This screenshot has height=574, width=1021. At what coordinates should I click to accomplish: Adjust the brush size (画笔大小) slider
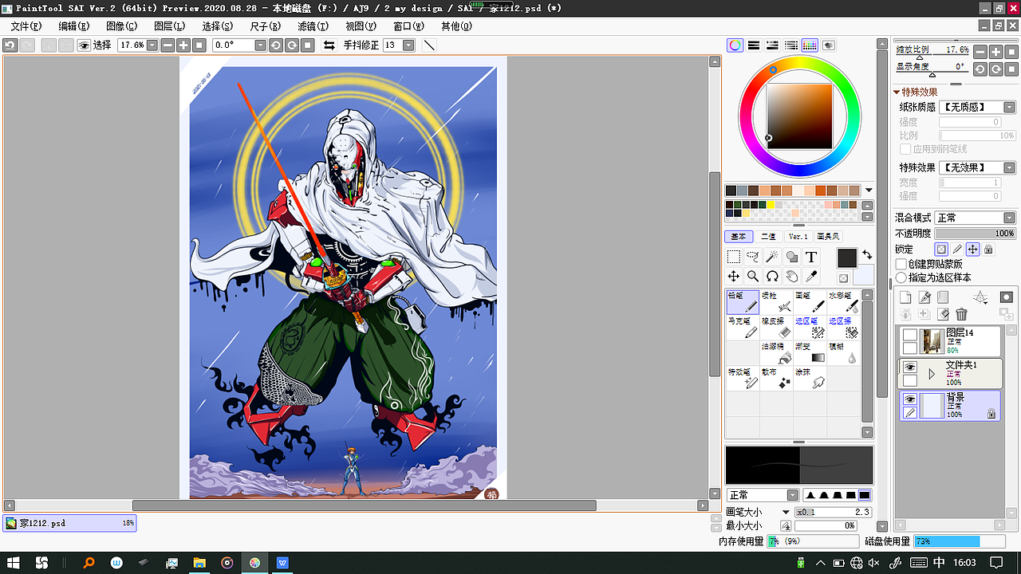click(833, 513)
